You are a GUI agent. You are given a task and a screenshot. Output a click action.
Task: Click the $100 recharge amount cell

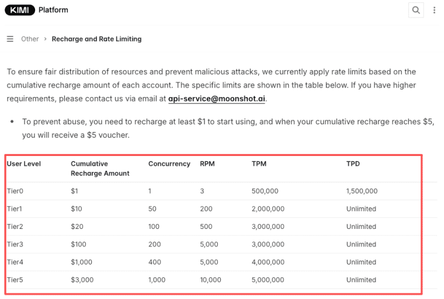click(78, 244)
